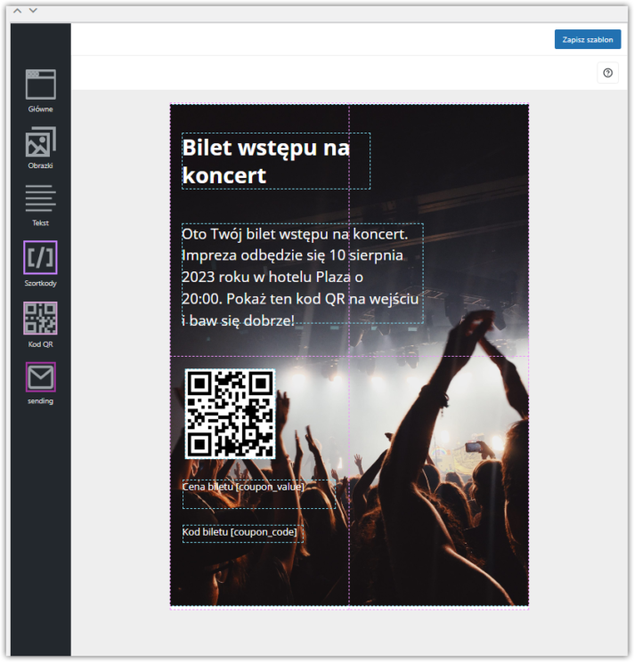The height and width of the screenshot is (662, 634).
Task: Select the heading 'Bilet wstępu na koncert'
Action: (x=276, y=161)
